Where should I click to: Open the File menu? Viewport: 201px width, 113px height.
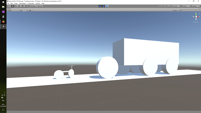pos(8,3)
